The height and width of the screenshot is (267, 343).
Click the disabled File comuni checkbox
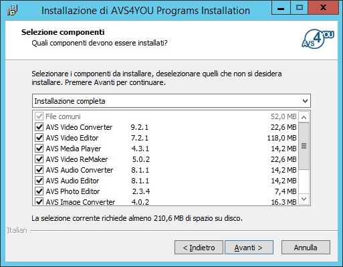(39, 116)
